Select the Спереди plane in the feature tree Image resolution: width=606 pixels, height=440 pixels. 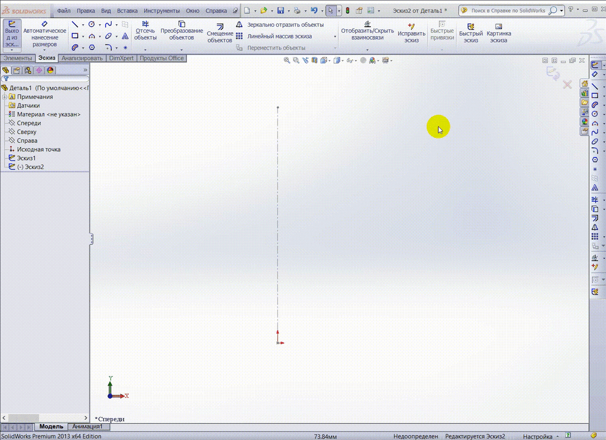coord(24,123)
